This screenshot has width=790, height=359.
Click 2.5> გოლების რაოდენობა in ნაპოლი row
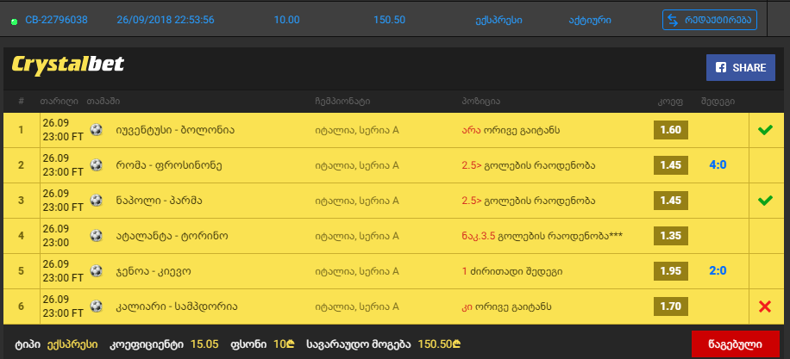[x=529, y=201]
